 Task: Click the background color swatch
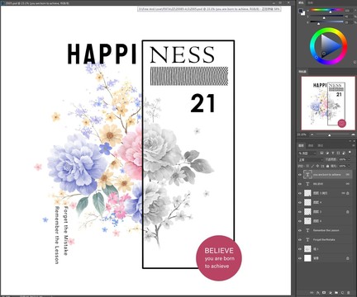point(303,13)
